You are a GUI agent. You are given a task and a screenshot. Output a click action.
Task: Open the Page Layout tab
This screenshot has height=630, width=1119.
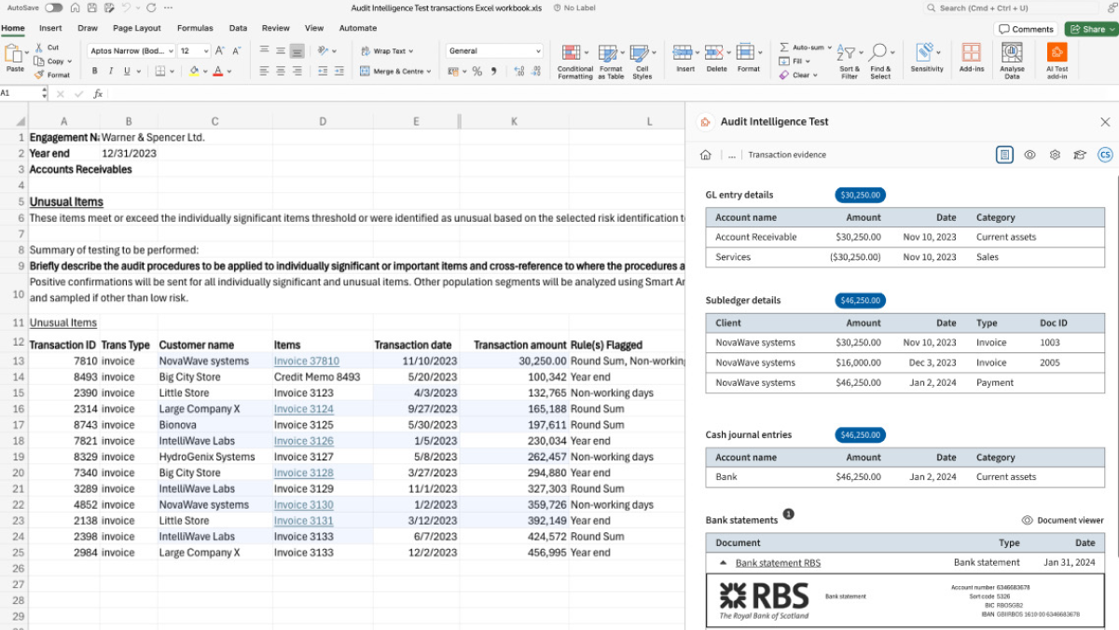point(137,28)
